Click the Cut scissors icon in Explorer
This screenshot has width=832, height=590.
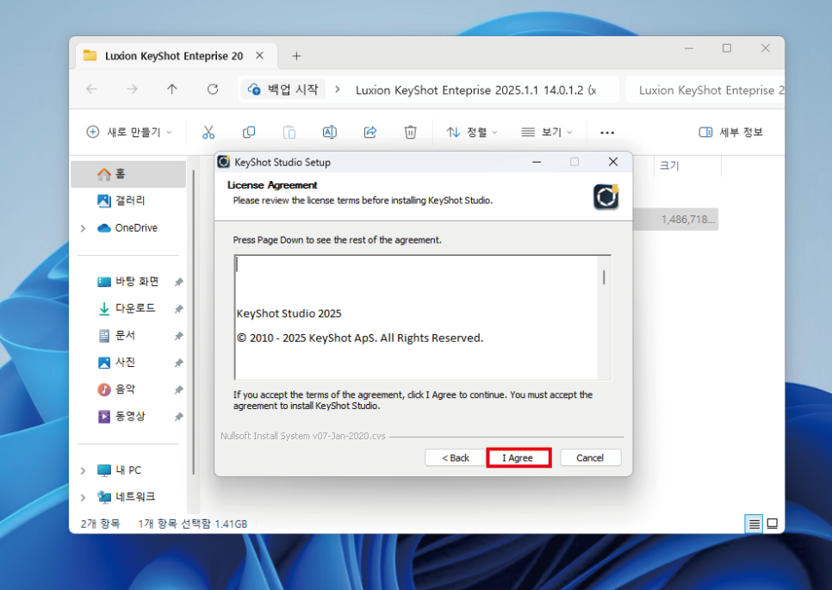[x=208, y=132]
